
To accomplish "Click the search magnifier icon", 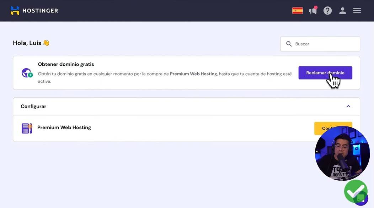I will [x=289, y=44].
